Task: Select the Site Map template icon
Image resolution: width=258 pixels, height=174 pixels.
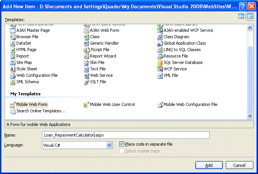Action: point(12,63)
